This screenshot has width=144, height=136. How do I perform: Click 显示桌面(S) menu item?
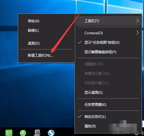[x=108, y=93]
